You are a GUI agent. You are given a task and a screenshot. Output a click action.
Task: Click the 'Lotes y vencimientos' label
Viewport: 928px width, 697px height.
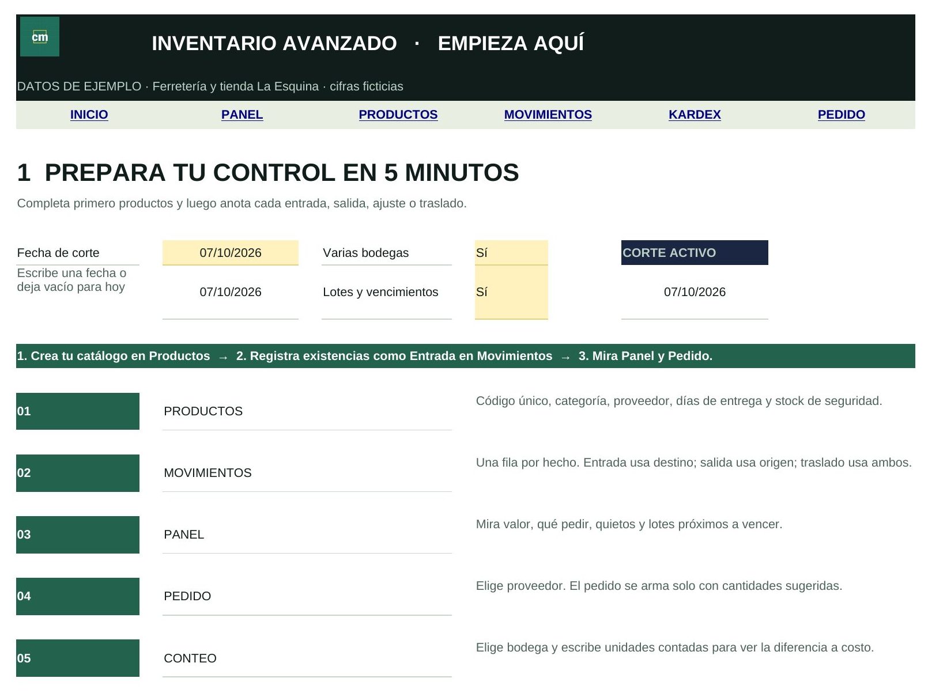[x=380, y=292]
